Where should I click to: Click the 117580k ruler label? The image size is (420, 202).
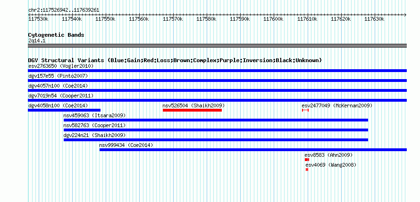[207, 19]
